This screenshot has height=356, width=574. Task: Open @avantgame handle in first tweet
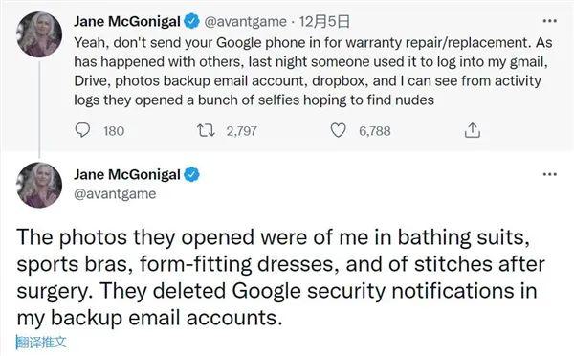click(245, 22)
